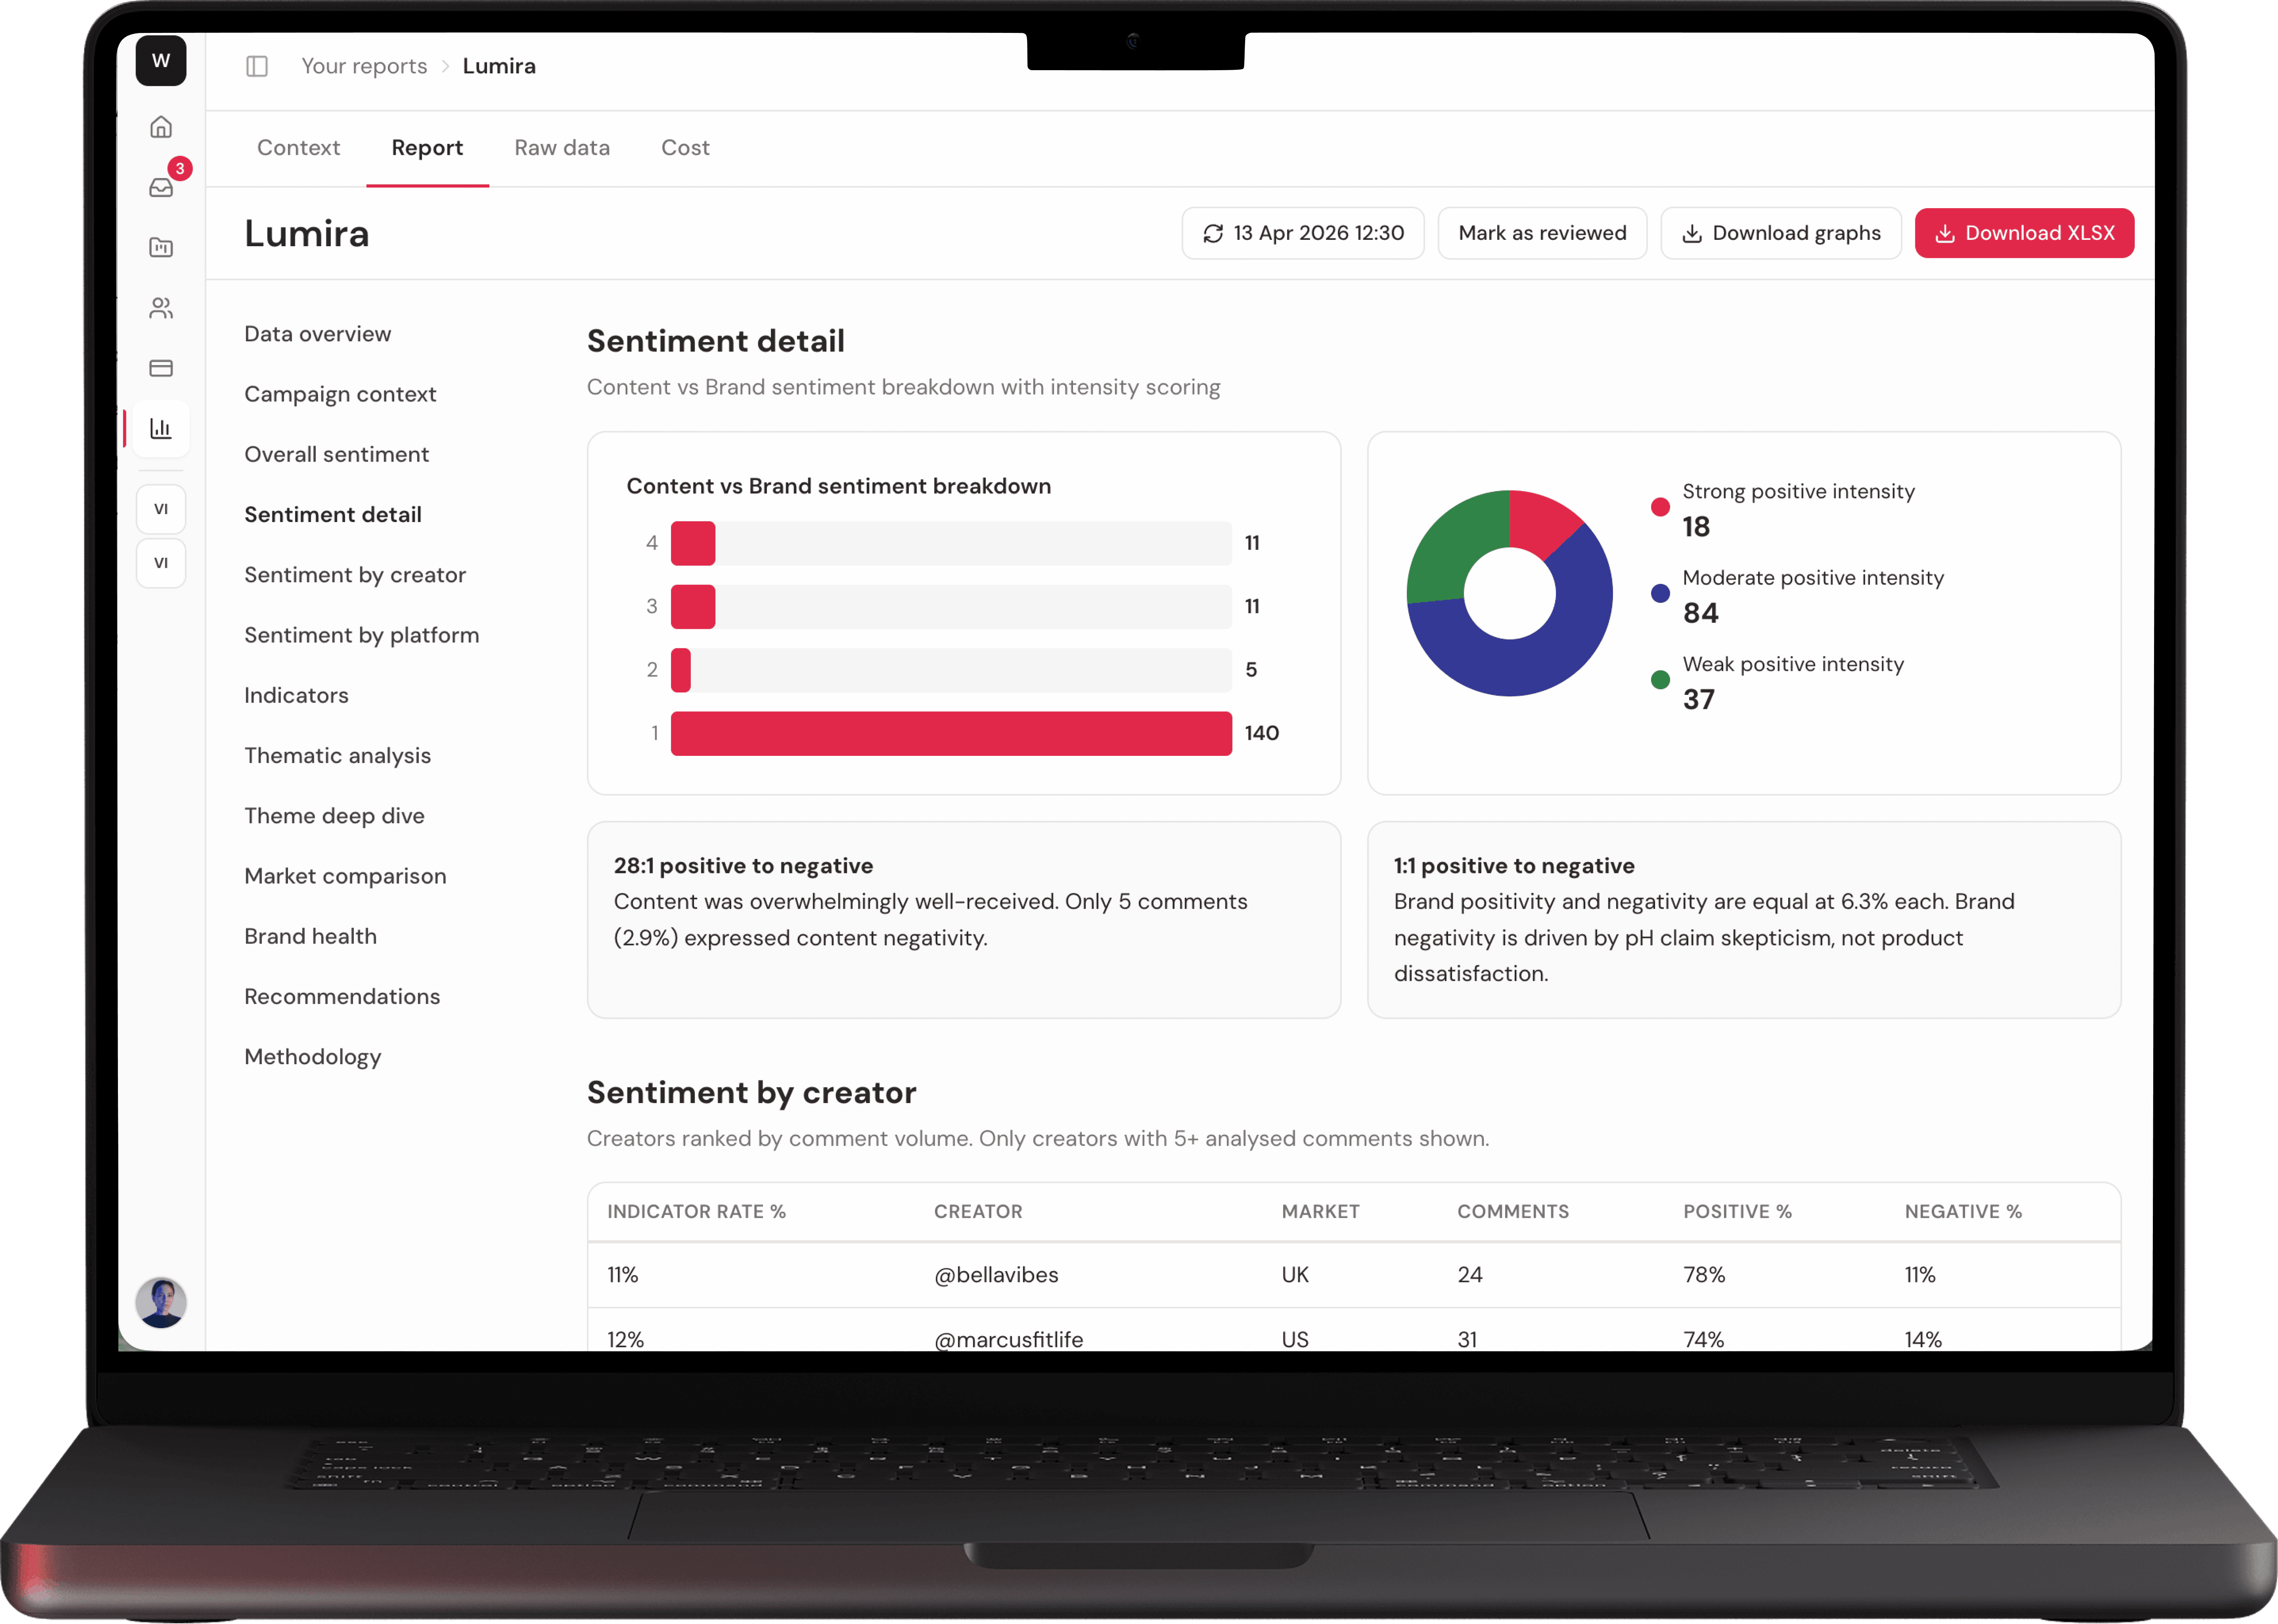
Task: Click the 28:1 positive to negative heading
Action: (x=743, y=866)
